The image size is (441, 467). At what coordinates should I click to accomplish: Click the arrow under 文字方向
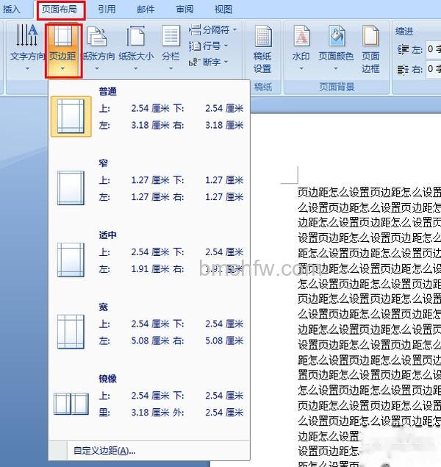click(x=27, y=68)
